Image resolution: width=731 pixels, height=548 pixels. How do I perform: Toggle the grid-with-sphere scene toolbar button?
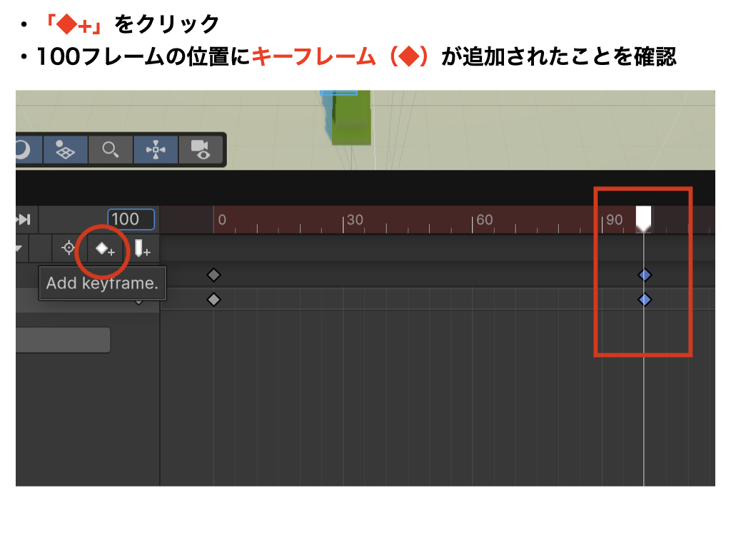point(65,150)
